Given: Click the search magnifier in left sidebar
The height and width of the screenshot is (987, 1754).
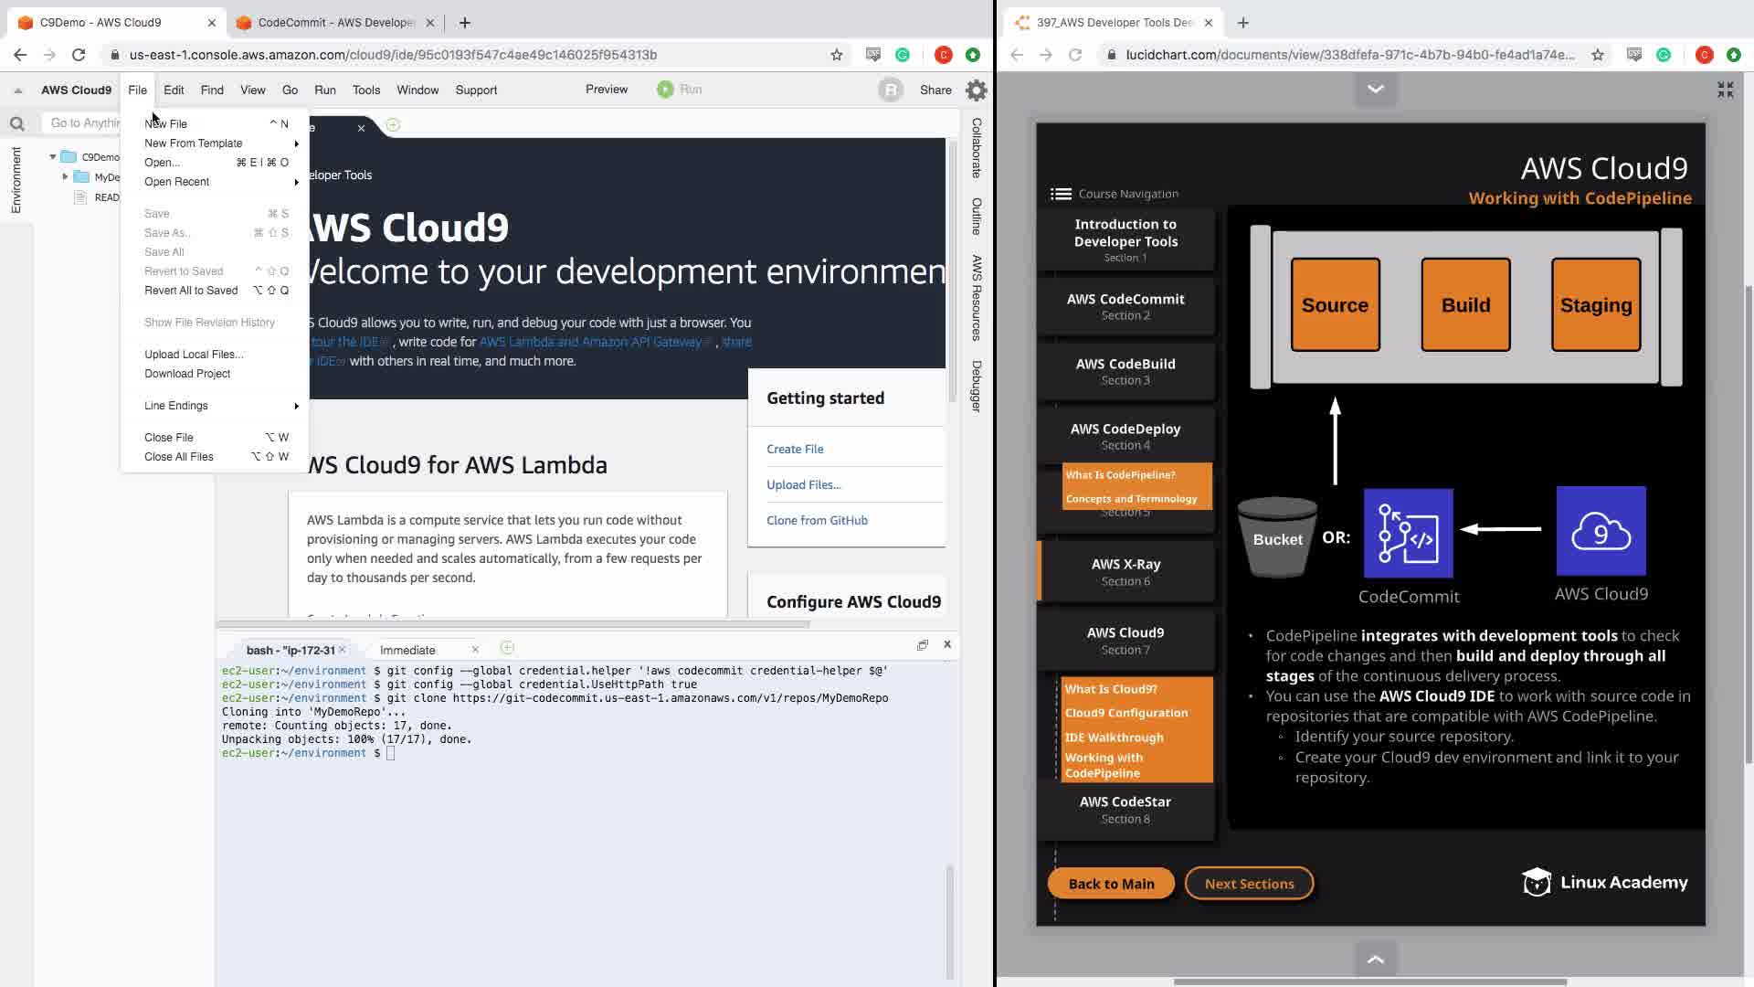Looking at the screenshot, I should 16,123.
